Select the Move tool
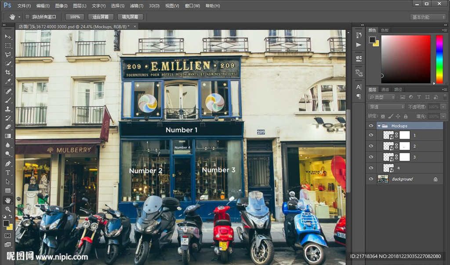Viewport: 450px width, 265px height. click(x=8, y=37)
